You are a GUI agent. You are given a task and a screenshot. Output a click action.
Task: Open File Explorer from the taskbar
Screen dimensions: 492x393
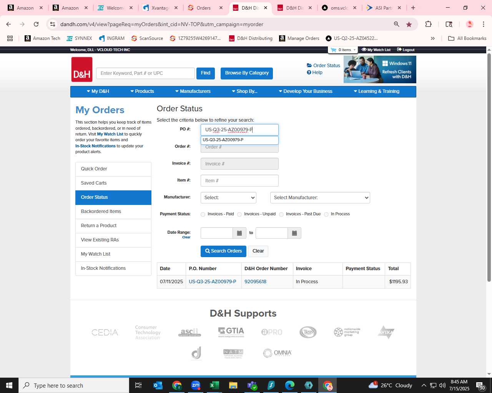(233, 385)
